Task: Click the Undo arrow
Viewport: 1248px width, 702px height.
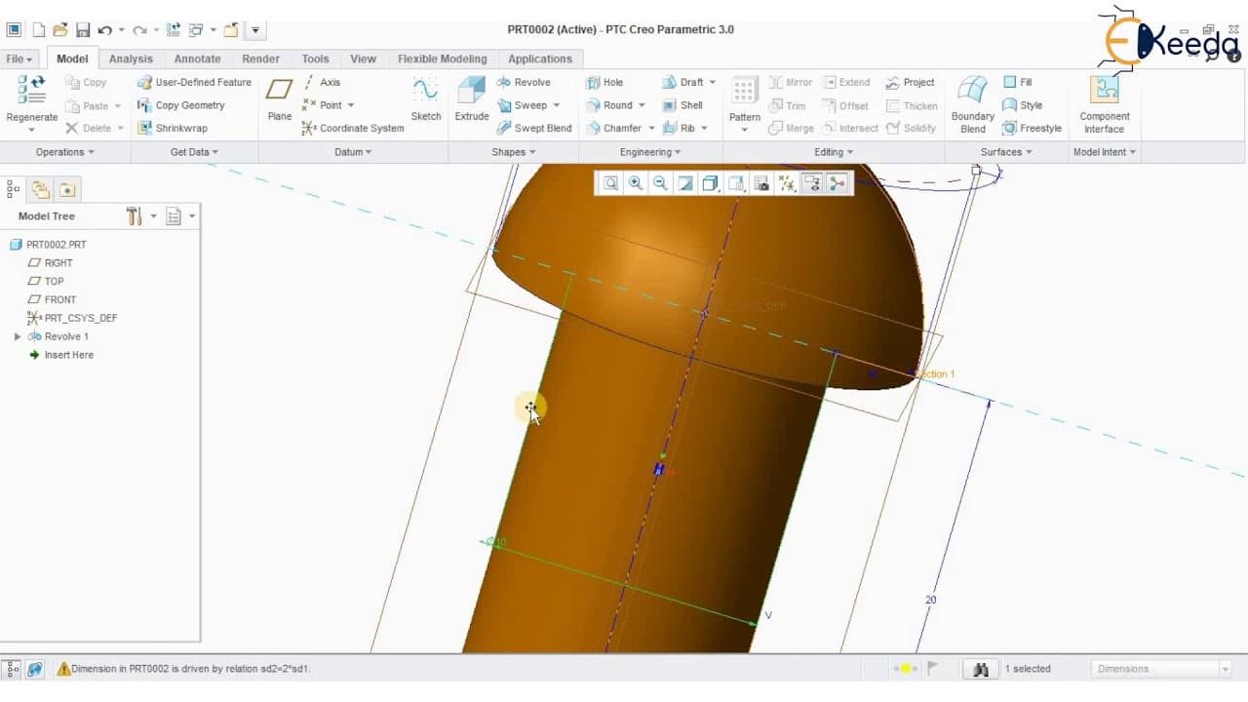Action: tap(104, 30)
